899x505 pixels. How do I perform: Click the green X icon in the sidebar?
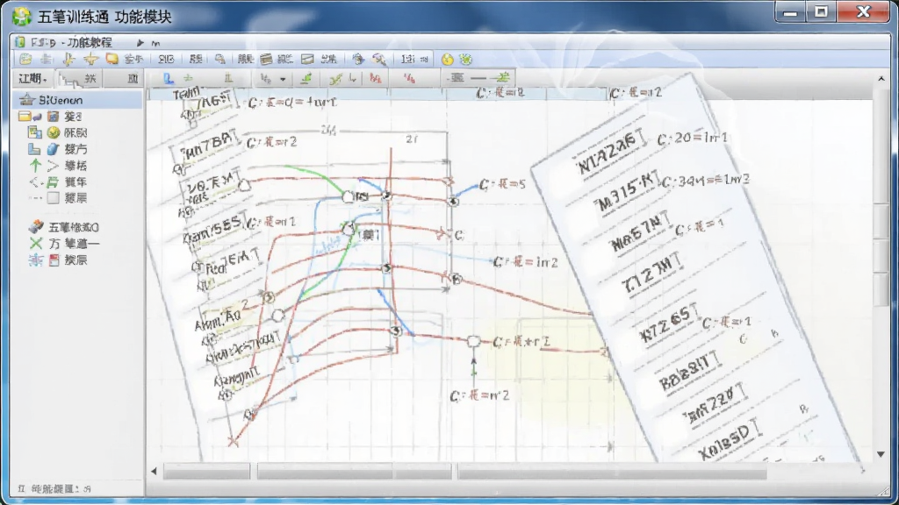coord(35,244)
